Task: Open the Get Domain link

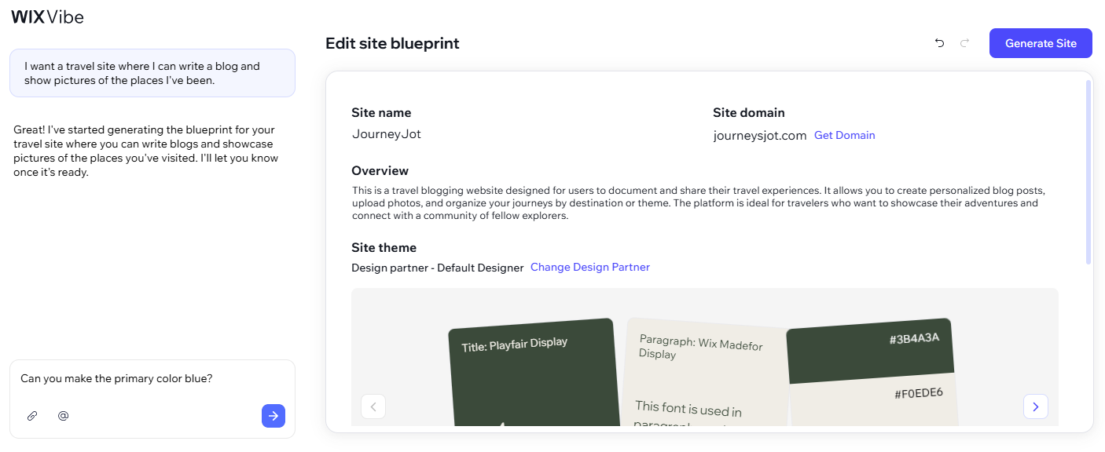Action: click(x=844, y=135)
